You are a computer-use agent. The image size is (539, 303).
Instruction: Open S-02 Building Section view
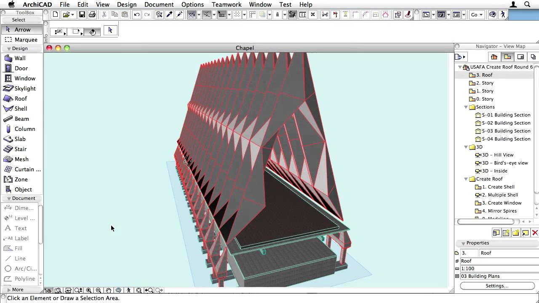point(506,123)
